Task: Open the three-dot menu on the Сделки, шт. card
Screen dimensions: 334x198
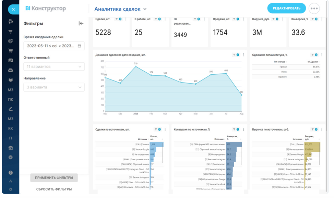Action: pyautogui.click(x=126, y=19)
